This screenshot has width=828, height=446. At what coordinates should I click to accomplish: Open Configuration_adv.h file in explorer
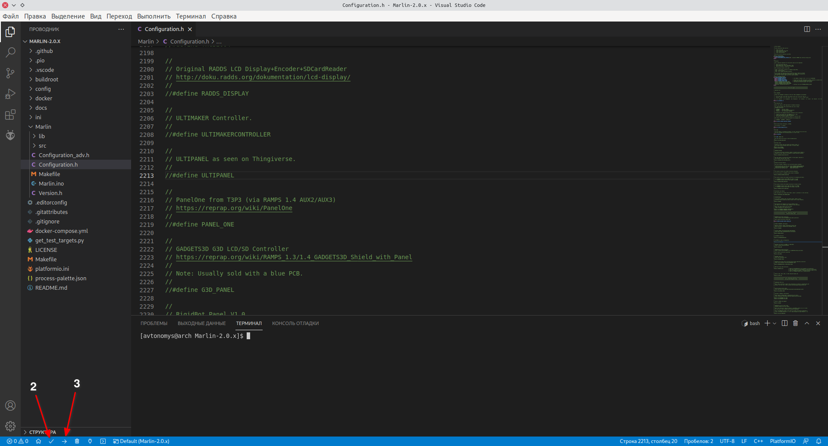(x=64, y=155)
